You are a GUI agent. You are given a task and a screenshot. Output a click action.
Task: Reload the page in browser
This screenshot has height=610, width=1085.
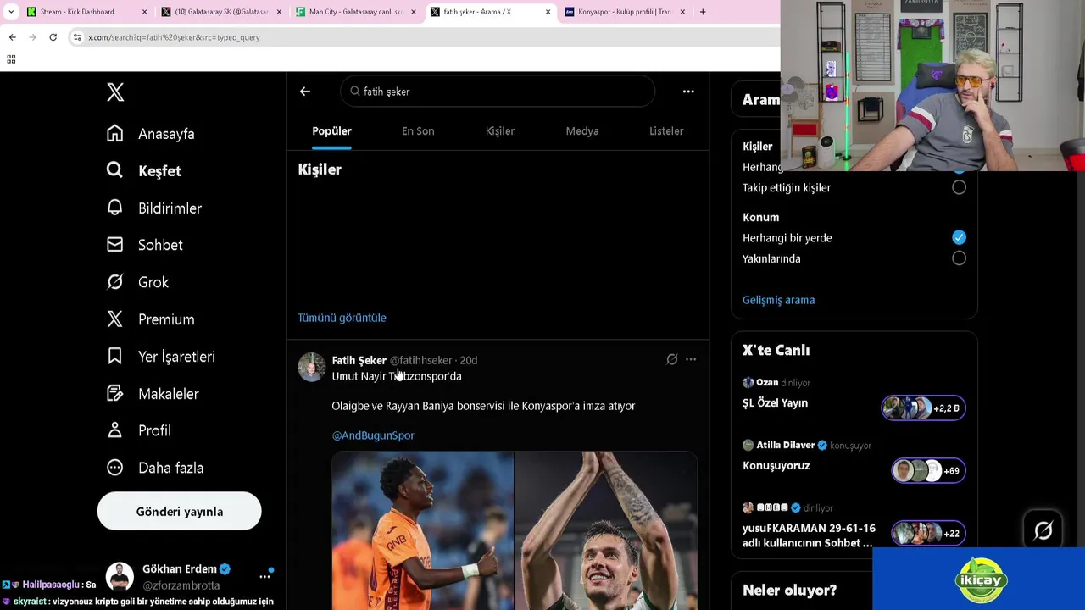tap(53, 37)
